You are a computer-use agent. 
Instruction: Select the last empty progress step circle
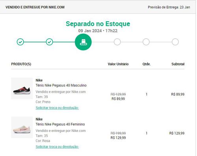point(175,42)
